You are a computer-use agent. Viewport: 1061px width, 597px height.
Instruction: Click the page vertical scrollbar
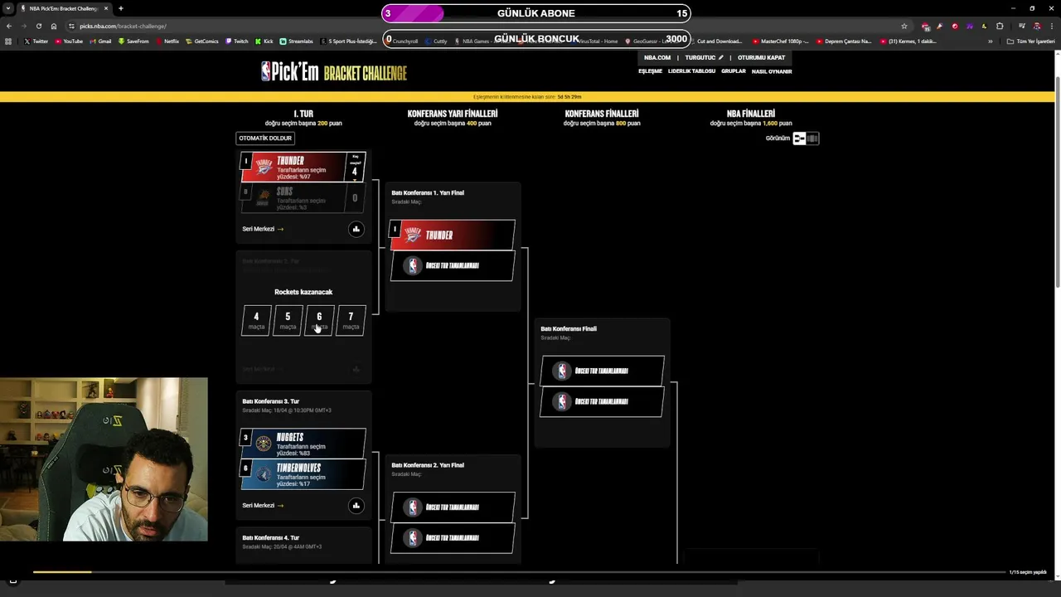pos(1057,182)
